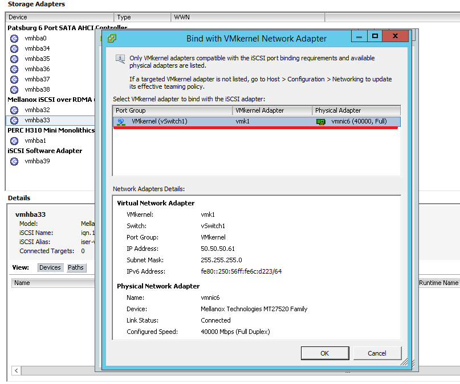The image size is (460, 384).
Task: Click the vmnic6 physical adapter icon
Action: pyautogui.click(x=321, y=122)
